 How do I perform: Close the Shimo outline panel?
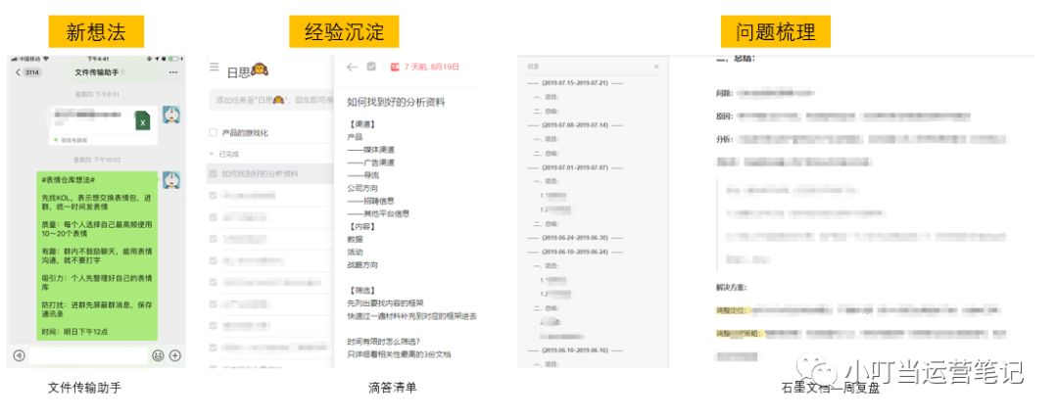click(x=656, y=67)
